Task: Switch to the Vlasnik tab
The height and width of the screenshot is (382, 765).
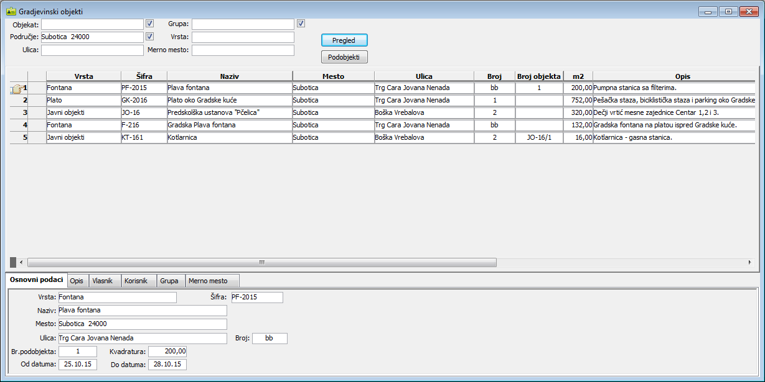Action: point(102,281)
